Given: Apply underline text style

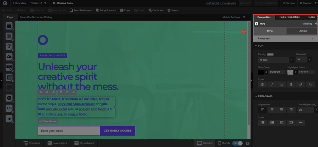Looking at the screenshot, I should coord(282,84).
